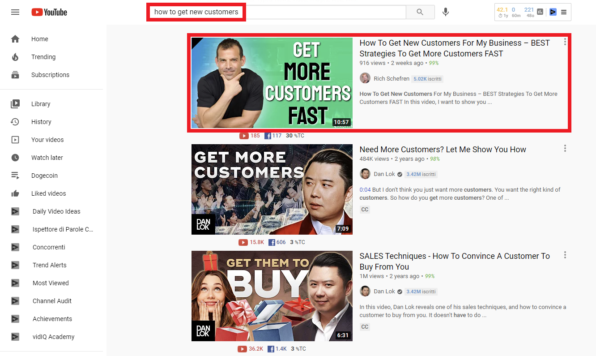
Task: Click YouTube stat icon showing 15.8K
Action: click(x=243, y=242)
